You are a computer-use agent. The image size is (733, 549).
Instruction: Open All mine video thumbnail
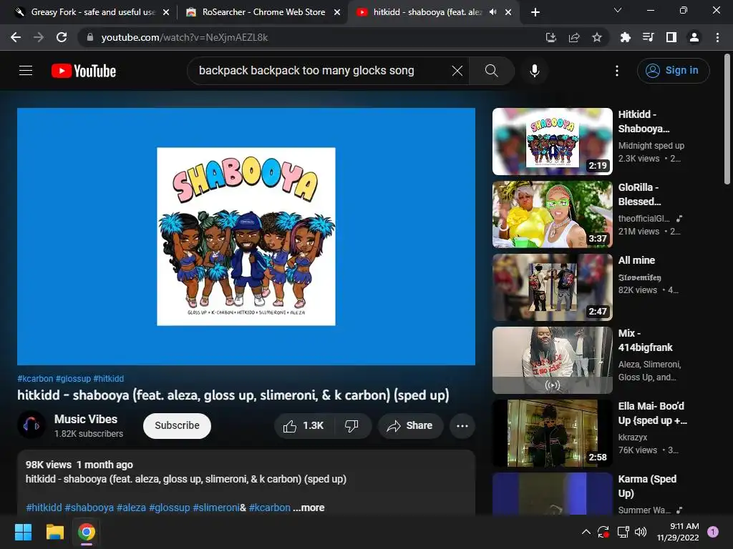(552, 287)
